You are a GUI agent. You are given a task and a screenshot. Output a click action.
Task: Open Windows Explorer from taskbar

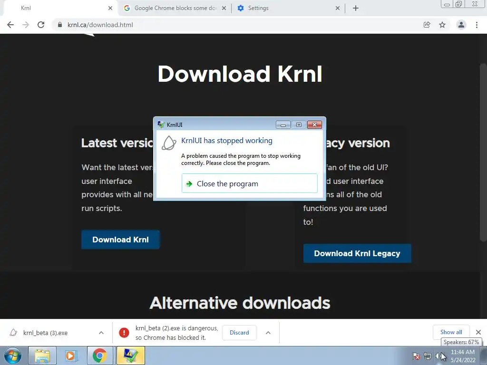tap(42, 355)
